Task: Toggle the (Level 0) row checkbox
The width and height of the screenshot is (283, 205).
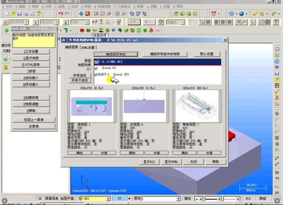Action: (96, 68)
